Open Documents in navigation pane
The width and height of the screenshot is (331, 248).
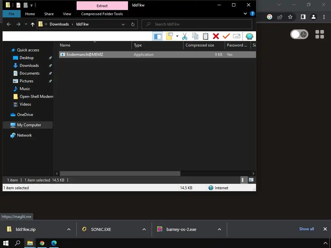pos(29,73)
